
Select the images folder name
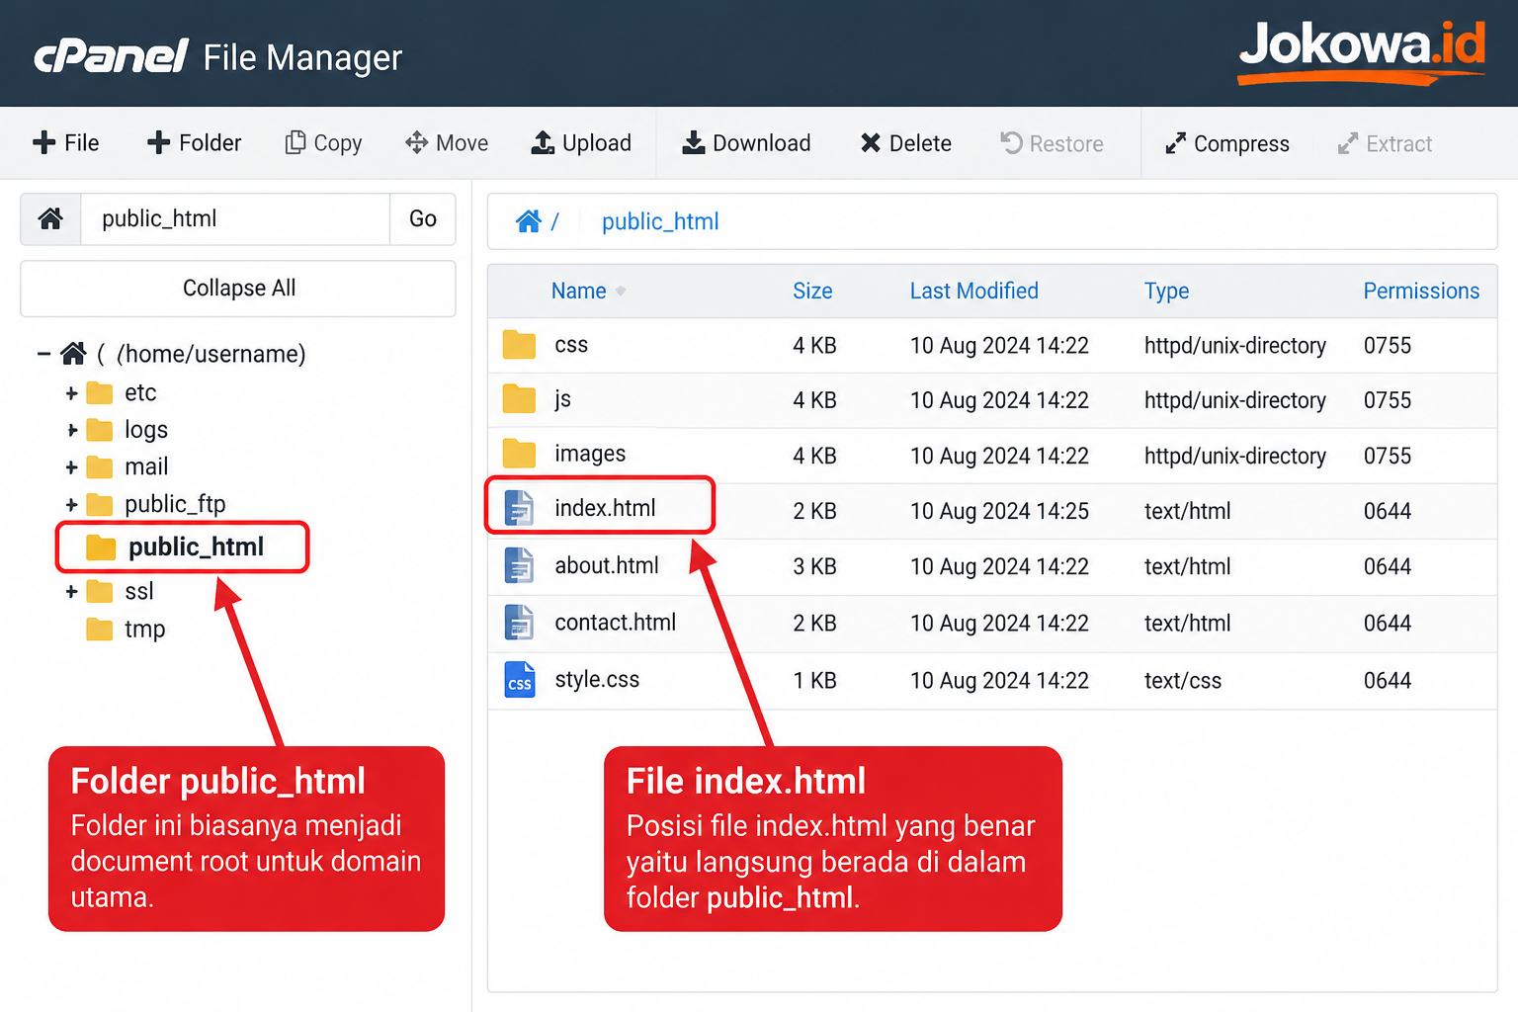coord(590,454)
